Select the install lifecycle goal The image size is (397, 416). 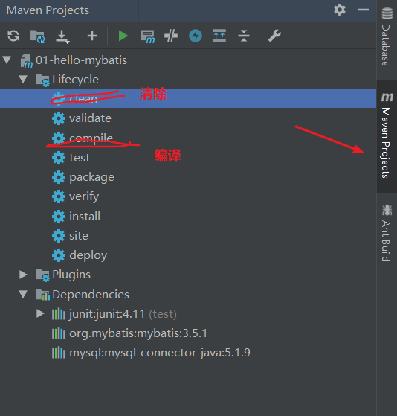[85, 217]
